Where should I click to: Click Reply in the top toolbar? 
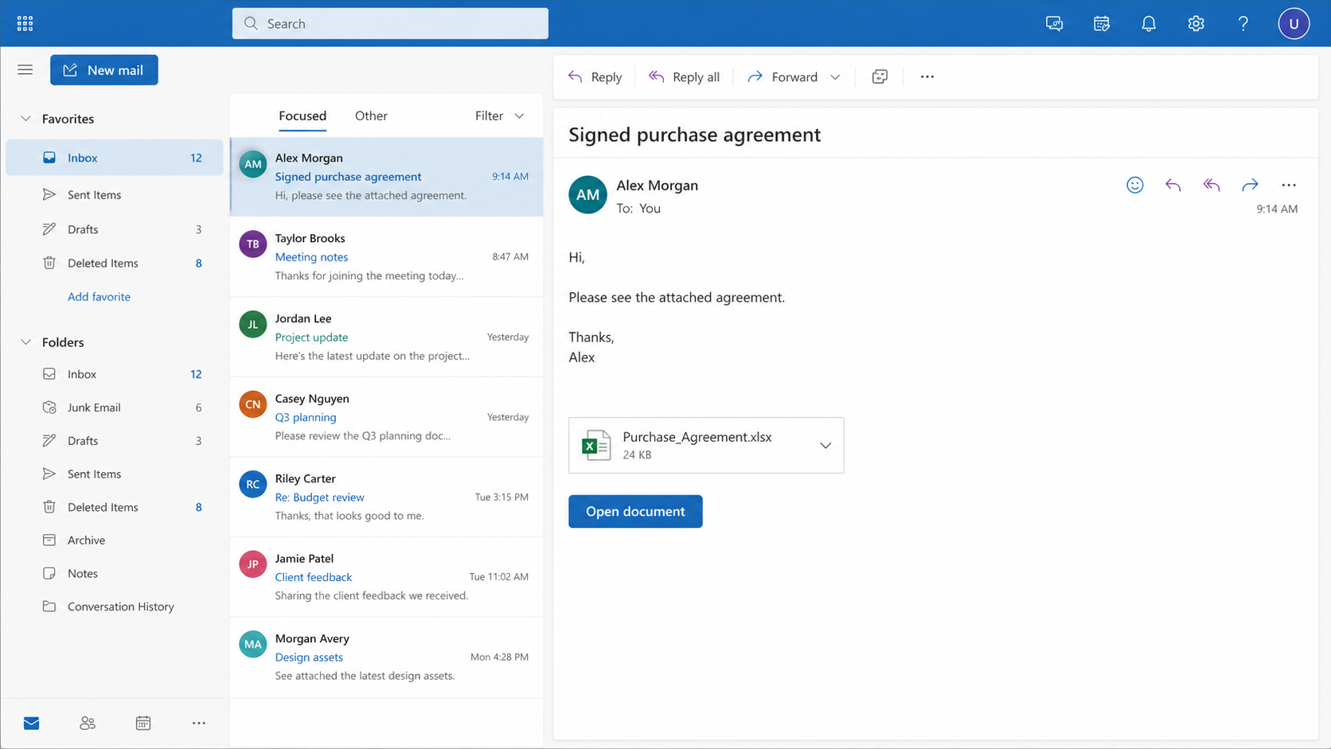pos(595,77)
